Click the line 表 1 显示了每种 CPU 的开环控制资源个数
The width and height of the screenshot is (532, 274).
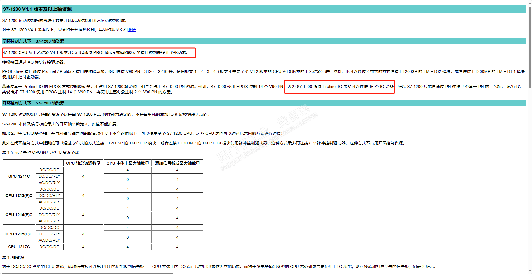click(x=41, y=152)
